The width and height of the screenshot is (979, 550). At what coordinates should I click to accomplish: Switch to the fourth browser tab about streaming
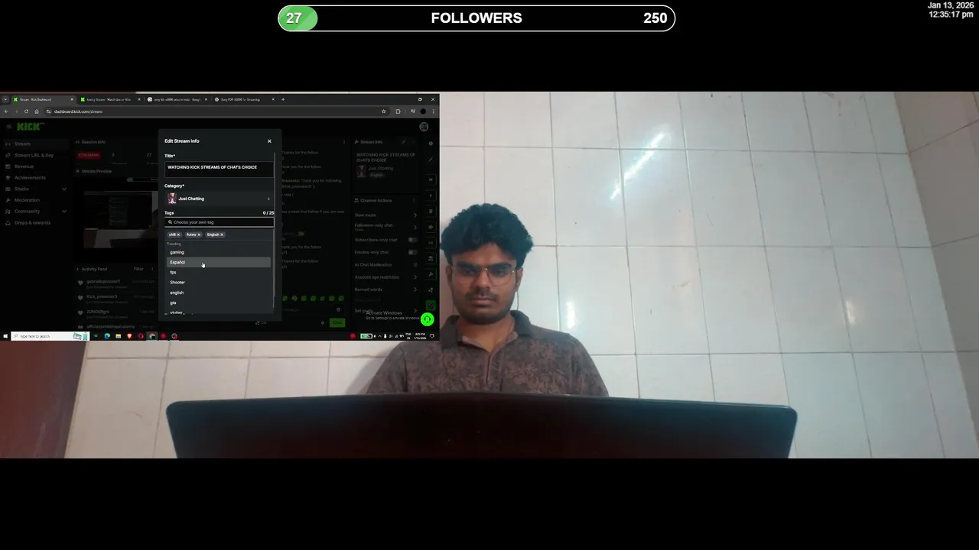(x=242, y=99)
